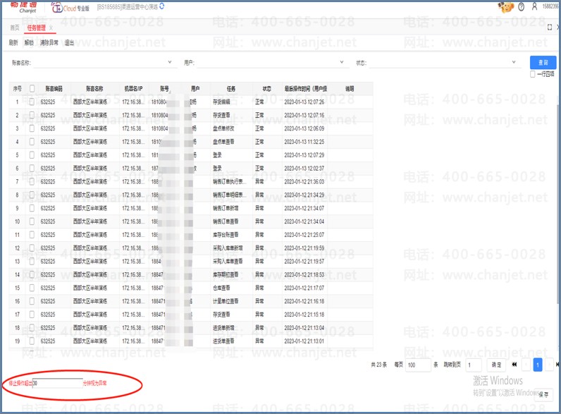Screen dimensions: 561x414
Task: Click the mascot avatar icon in header
Action: tap(505, 7)
